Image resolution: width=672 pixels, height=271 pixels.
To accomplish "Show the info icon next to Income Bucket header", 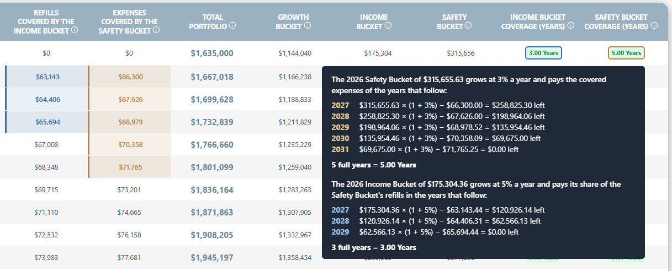I will click(388, 26).
